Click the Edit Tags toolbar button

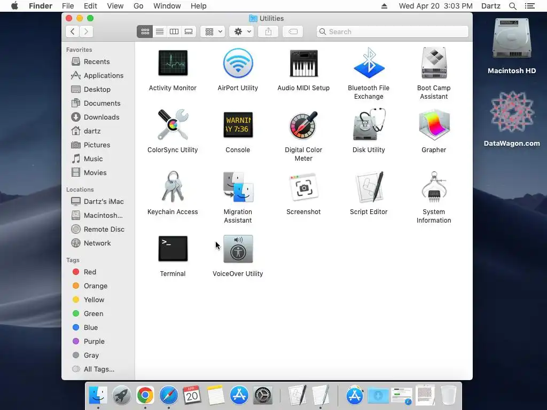point(292,31)
